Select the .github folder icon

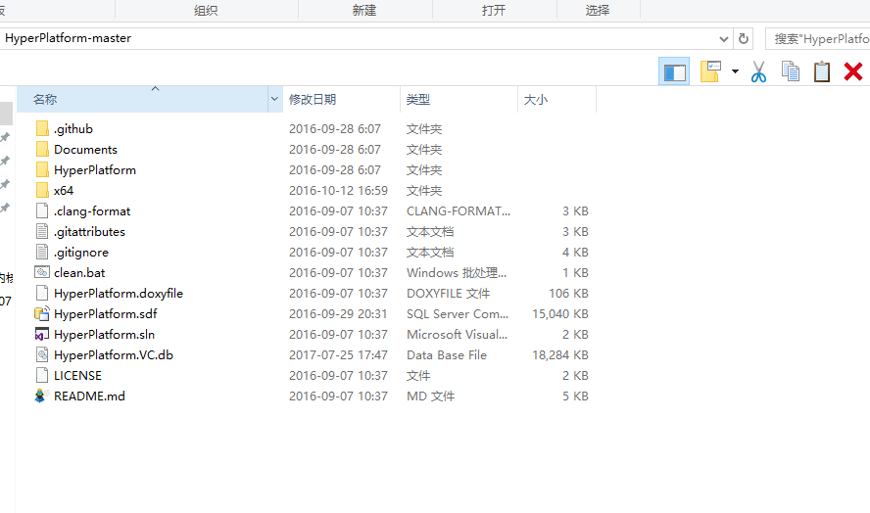pos(42,128)
